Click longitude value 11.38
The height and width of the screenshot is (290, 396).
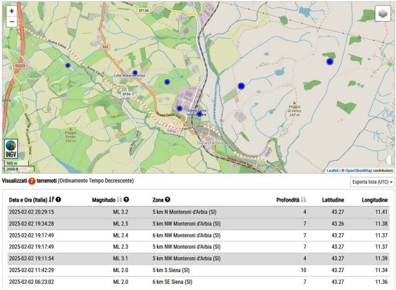tap(381, 224)
